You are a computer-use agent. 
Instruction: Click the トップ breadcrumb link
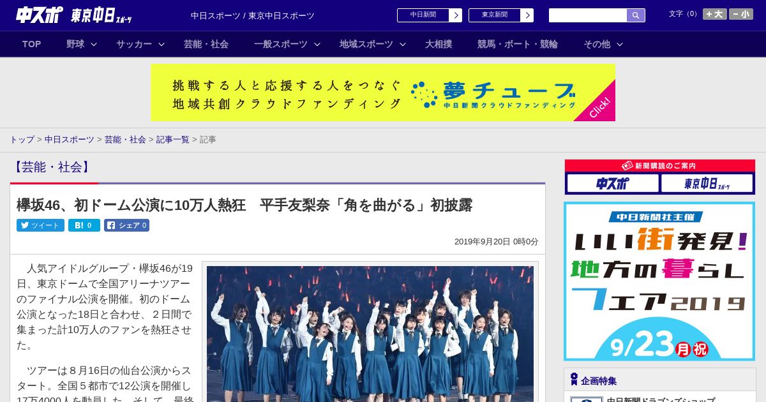22,139
